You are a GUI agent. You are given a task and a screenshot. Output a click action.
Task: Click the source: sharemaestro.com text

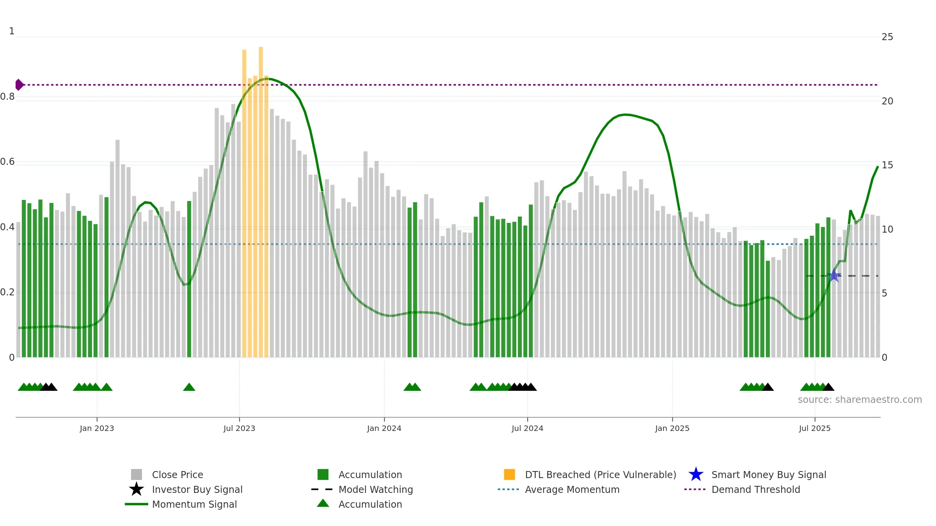click(860, 400)
